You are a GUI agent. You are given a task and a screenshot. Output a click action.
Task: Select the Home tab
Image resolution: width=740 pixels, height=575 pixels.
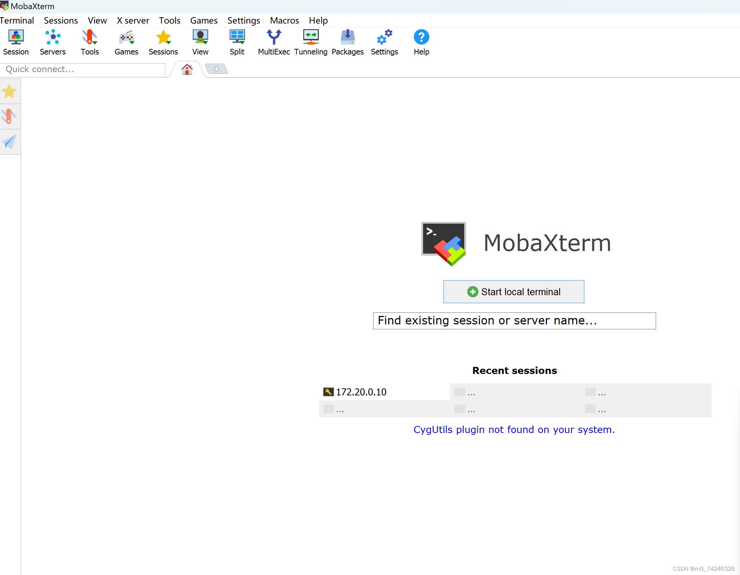coord(187,69)
